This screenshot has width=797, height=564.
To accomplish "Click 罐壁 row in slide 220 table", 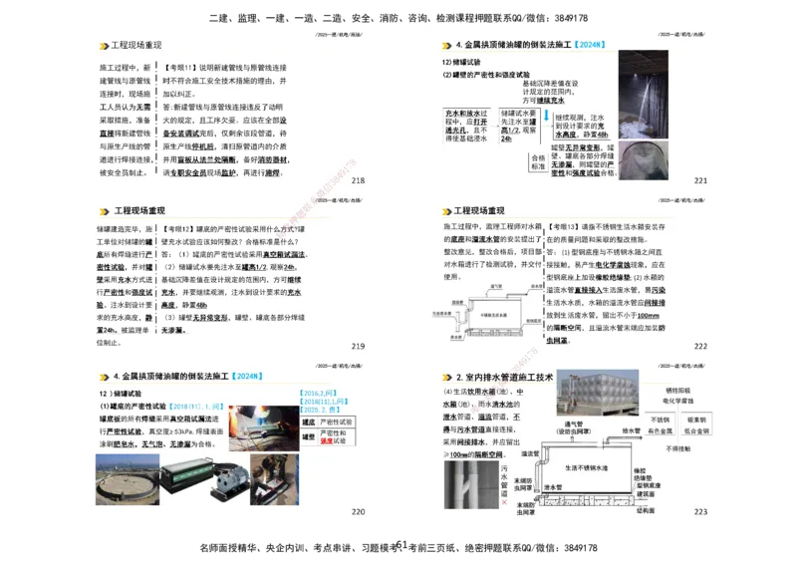I will (x=328, y=436).
